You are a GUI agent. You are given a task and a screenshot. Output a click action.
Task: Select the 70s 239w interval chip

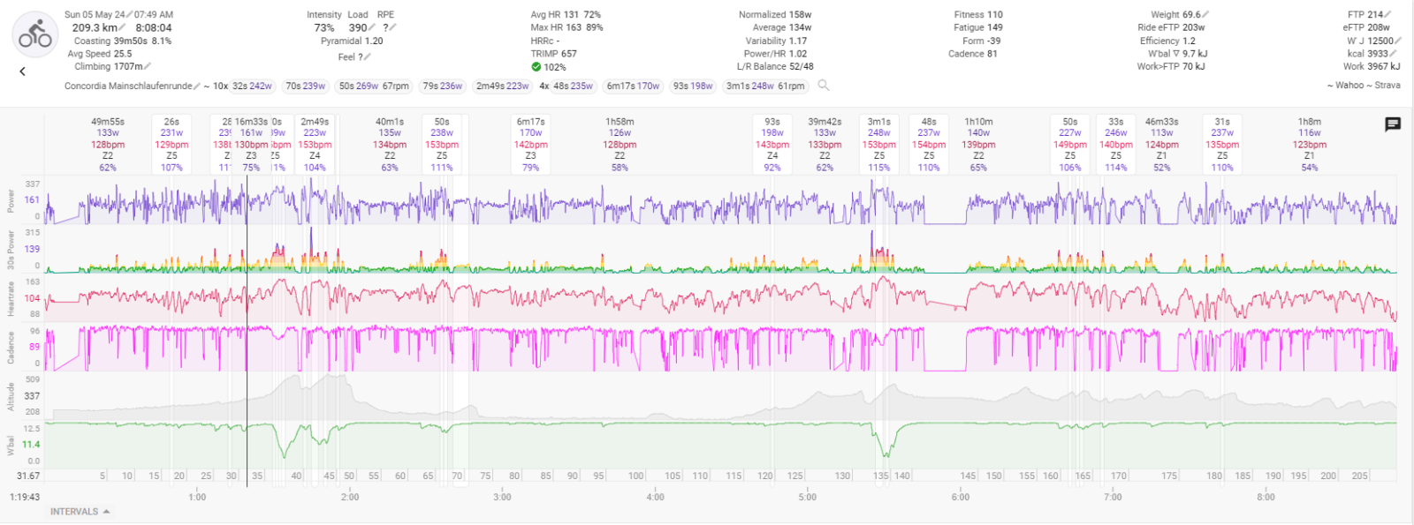click(306, 86)
